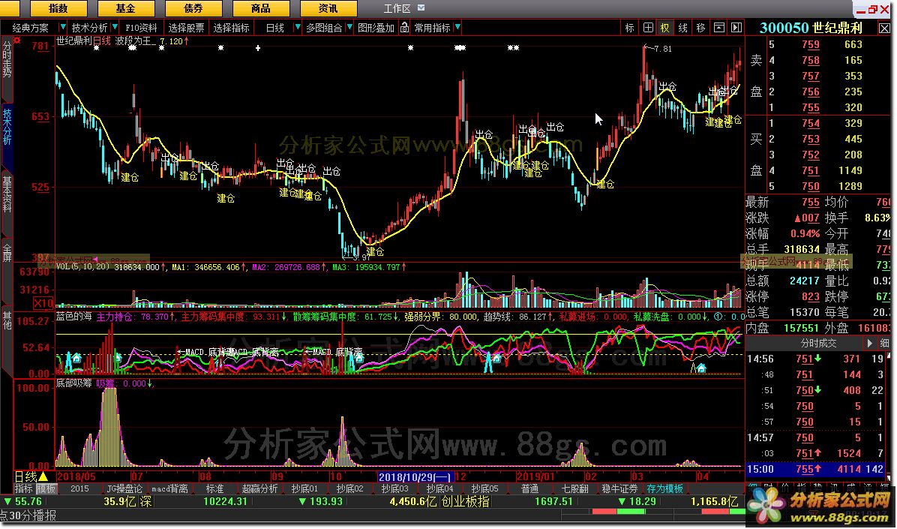Open the 基金 top menu button
This screenshot has height=529, width=897.
point(126,8)
